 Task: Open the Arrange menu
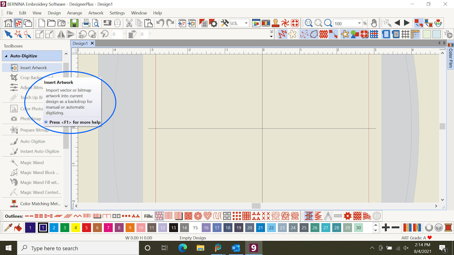(x=74, y=13)
